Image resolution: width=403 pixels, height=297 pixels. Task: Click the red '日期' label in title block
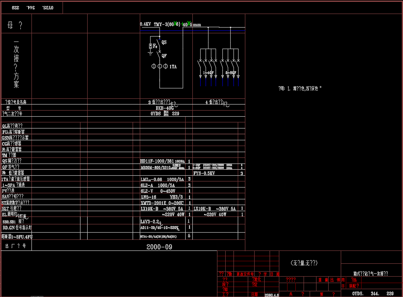[255, 295]
